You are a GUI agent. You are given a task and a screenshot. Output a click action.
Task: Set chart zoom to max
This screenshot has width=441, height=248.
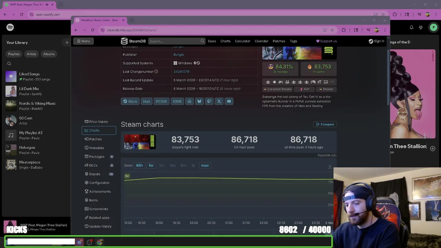tap(205, 165)
